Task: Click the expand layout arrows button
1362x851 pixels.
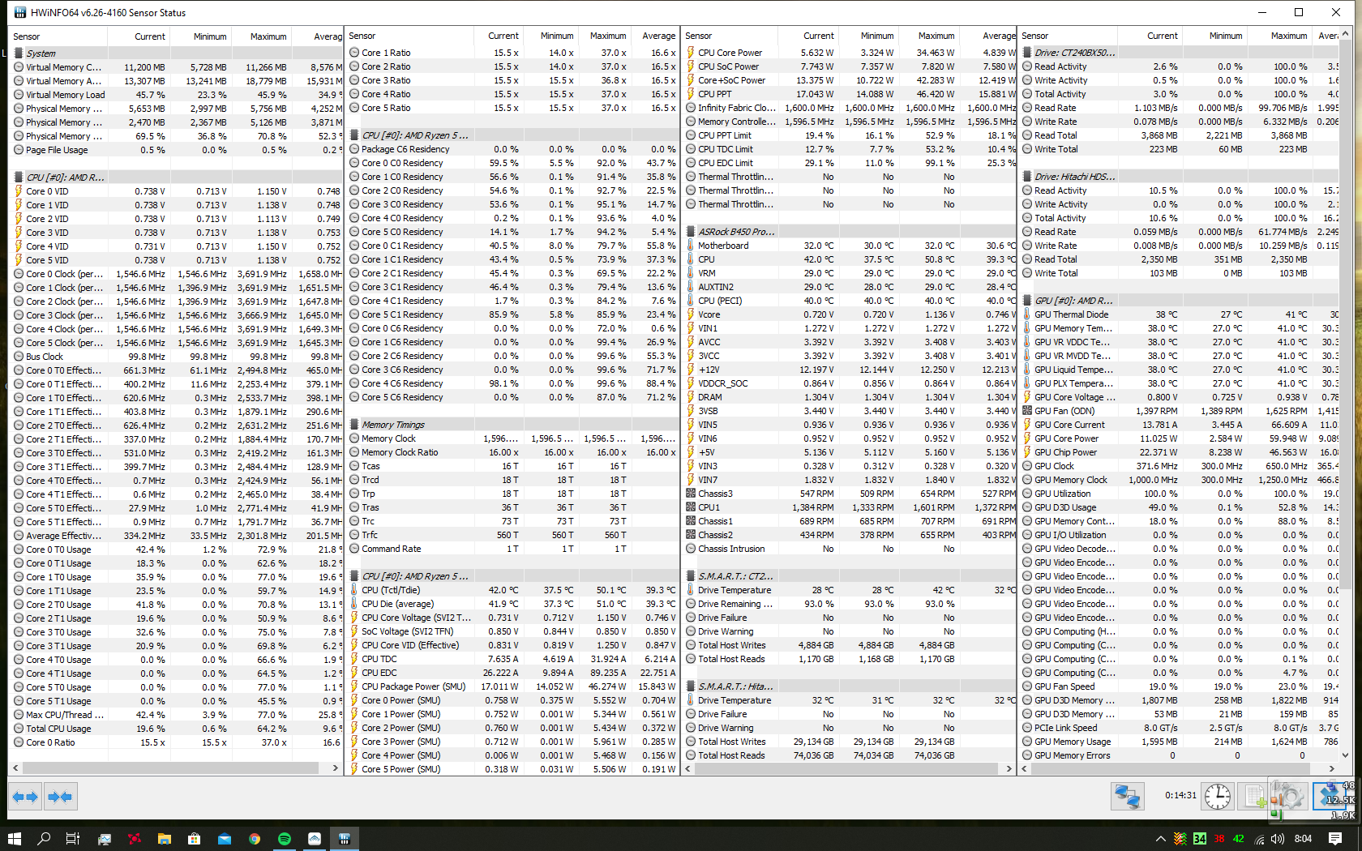Action: (25, 797)
